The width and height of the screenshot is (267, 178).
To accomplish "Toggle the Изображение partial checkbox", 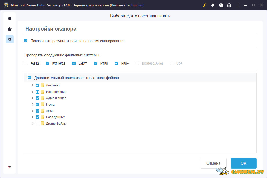I will tap(37, 92).
